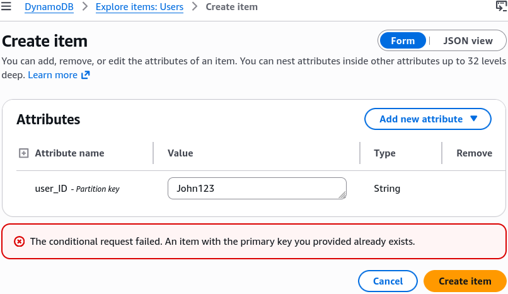Click the plus box icon beside Attribute name
The height and width of the screenshot is (294, 508).
pos(24,153)
